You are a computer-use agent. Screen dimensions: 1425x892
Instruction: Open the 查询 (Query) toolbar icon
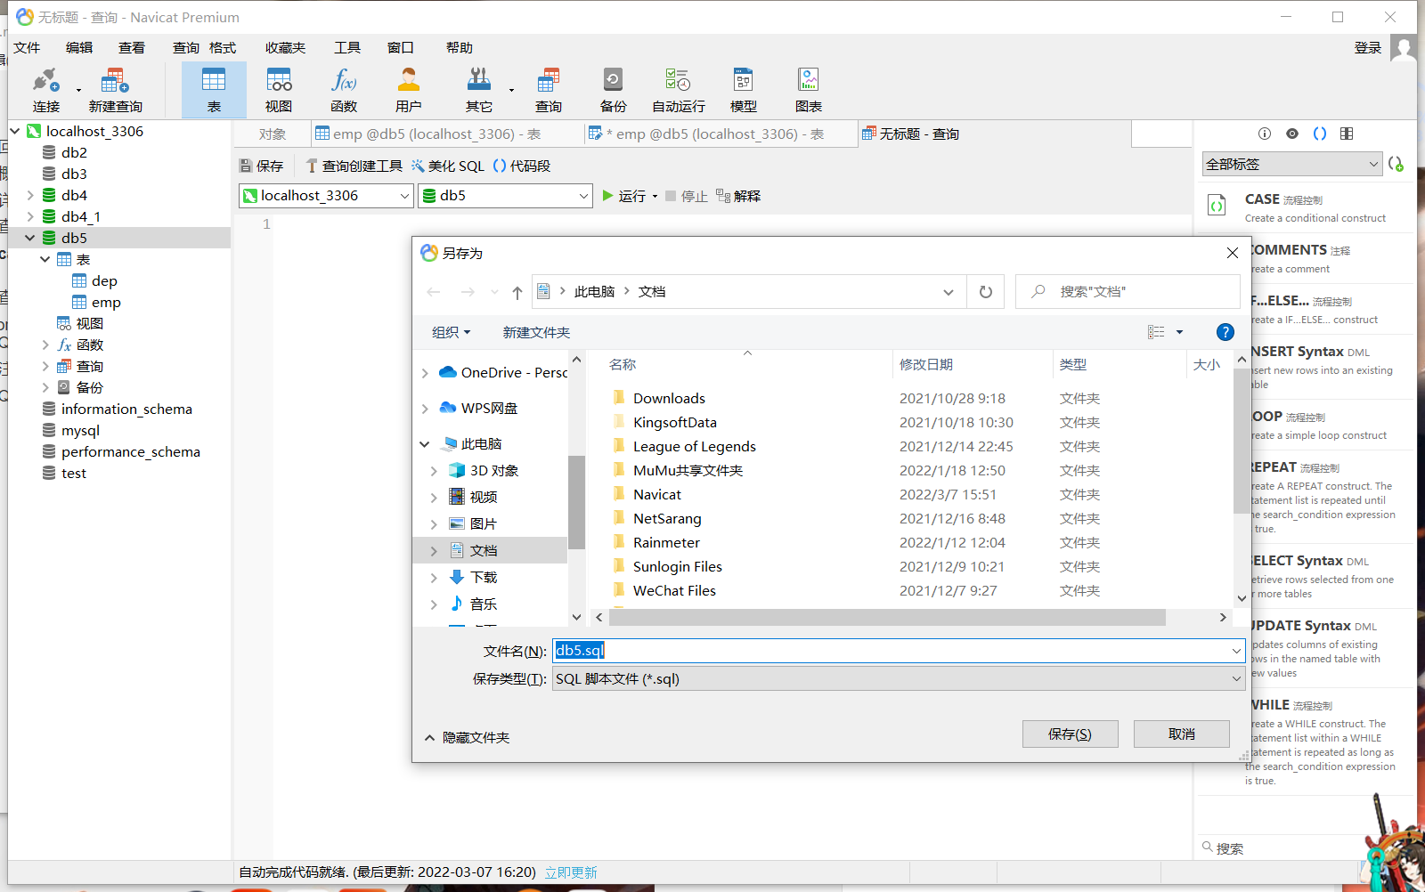pyautogui.click(x=549, y=90)
